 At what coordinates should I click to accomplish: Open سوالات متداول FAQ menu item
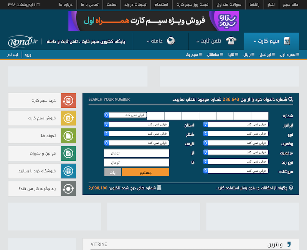tap(229, 5)
